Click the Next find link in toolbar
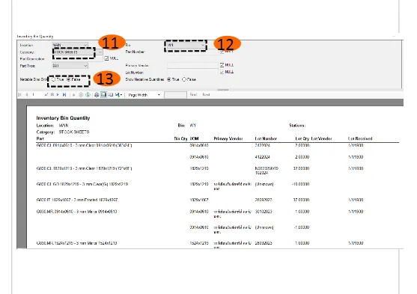The width and height of the screenshot is (417, 294). pyautogui.click(x=206, y=94)
